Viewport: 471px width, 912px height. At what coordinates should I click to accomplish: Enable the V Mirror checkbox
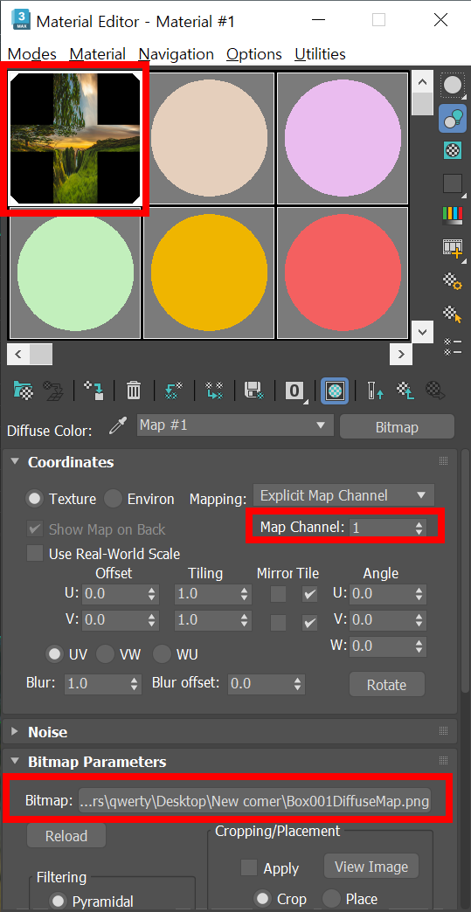point(279,623)
